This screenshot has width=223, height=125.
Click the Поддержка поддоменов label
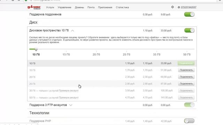[45, 14]
